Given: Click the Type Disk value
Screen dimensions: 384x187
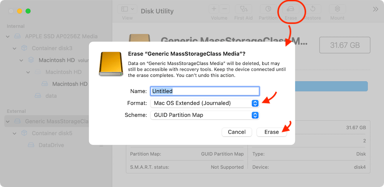Looking at the screenshot, I should click(x=361, y=154).
